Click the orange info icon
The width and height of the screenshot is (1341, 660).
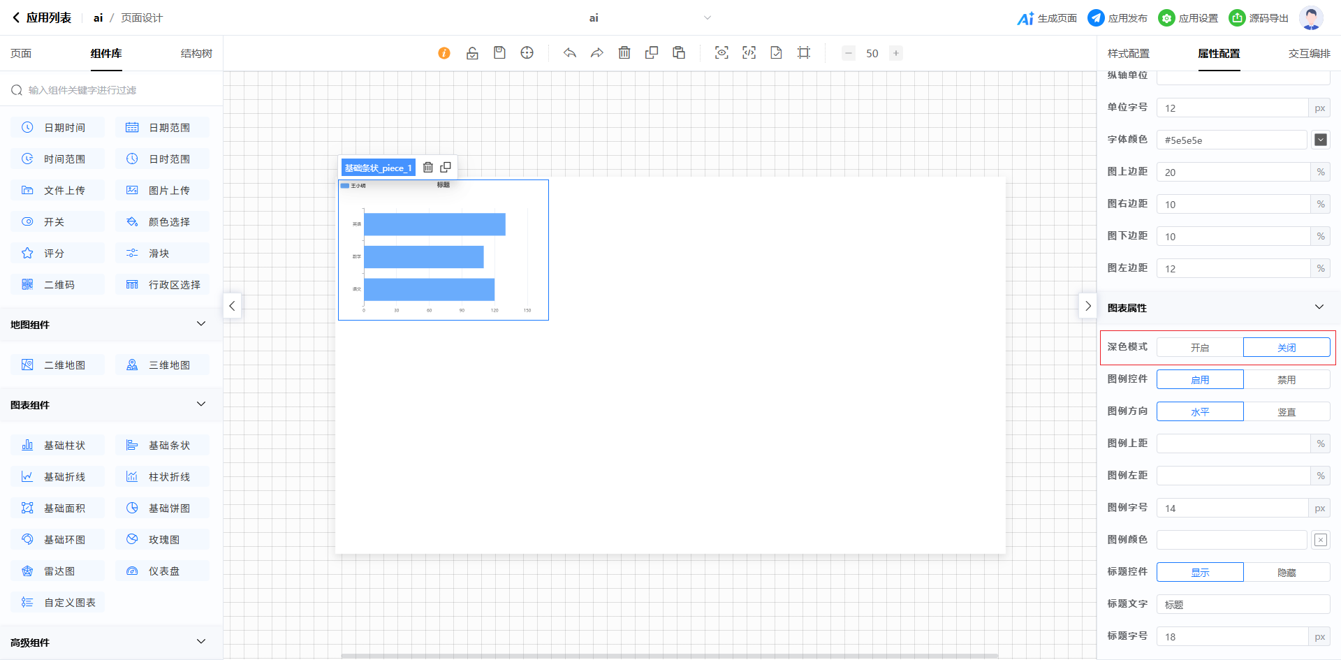444,53
